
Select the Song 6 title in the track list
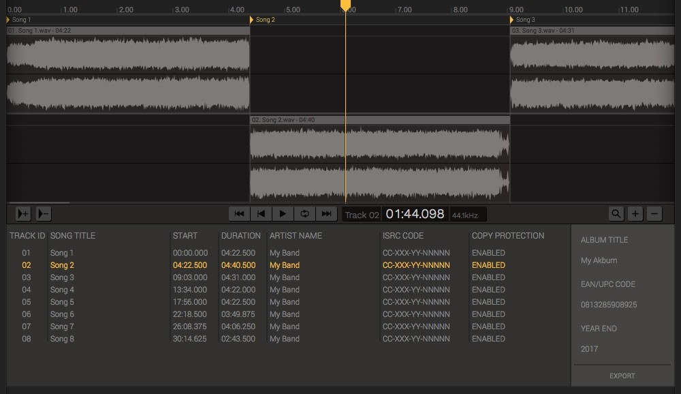point(62,314)
